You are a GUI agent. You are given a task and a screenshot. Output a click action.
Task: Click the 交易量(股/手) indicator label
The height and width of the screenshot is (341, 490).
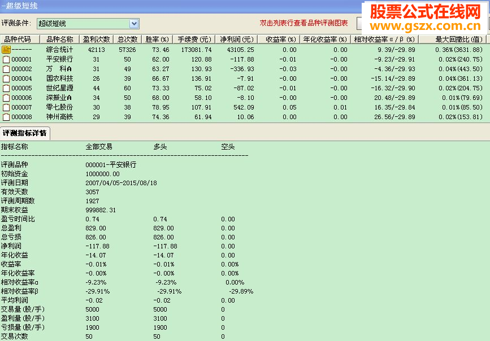(x=23, y=310)
